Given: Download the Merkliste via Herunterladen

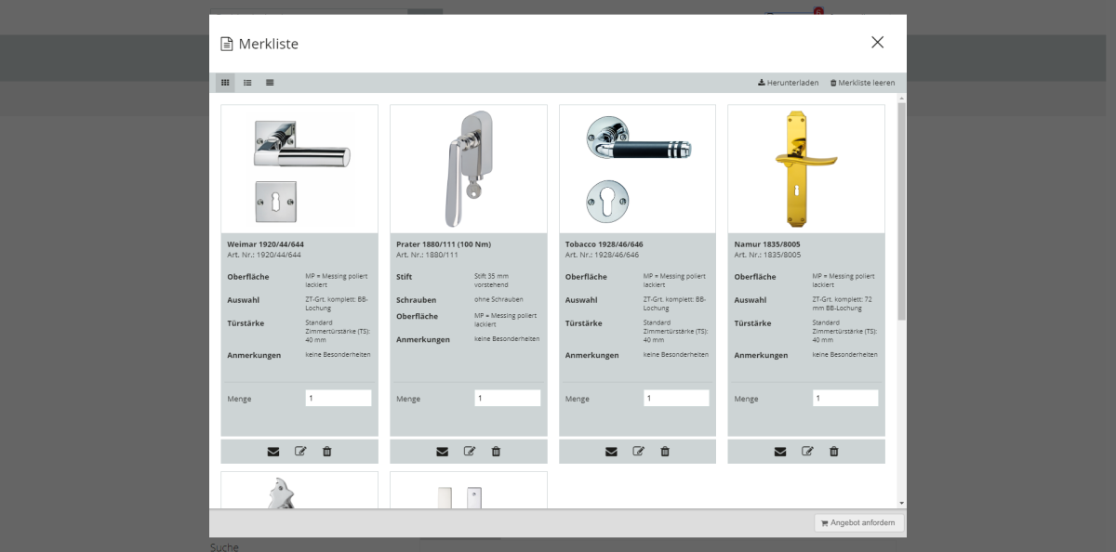Looking at the screenshot, I should [x=788, y=83].
